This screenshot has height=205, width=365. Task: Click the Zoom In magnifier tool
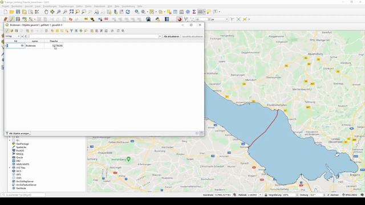[59, 12]
